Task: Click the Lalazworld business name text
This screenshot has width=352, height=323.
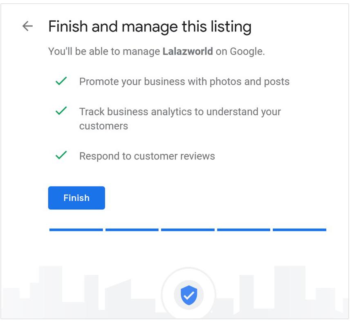Action: [x=188, y=51]
